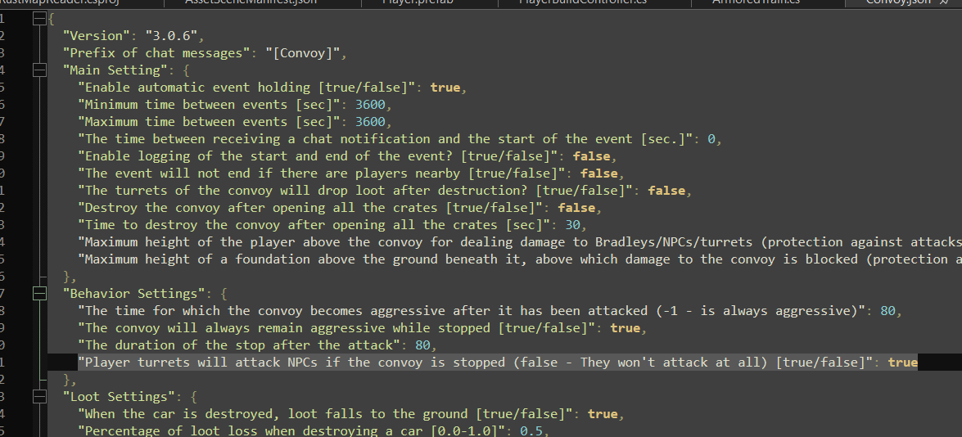The height and width of the screenshot is (437, 962).
Task: Click the "always remain aggressive while stopped" key
Action: 336,328
